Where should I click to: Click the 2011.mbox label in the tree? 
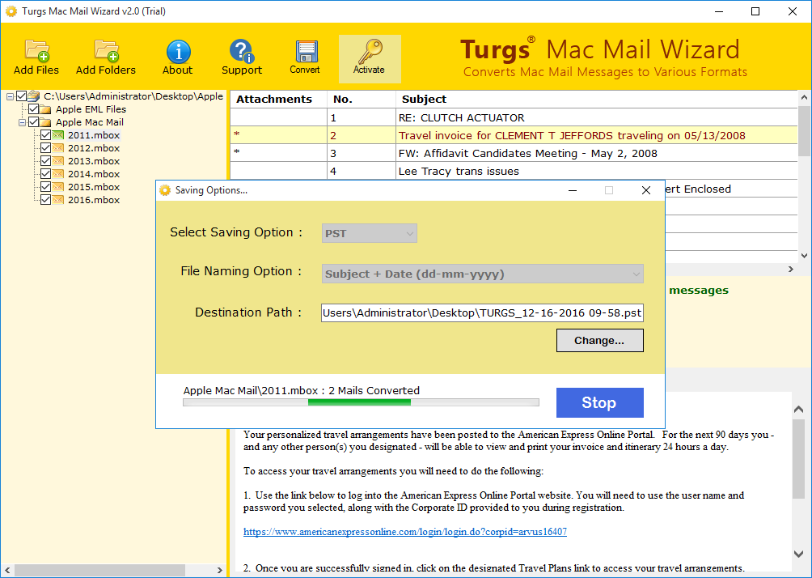pos(94,135)
